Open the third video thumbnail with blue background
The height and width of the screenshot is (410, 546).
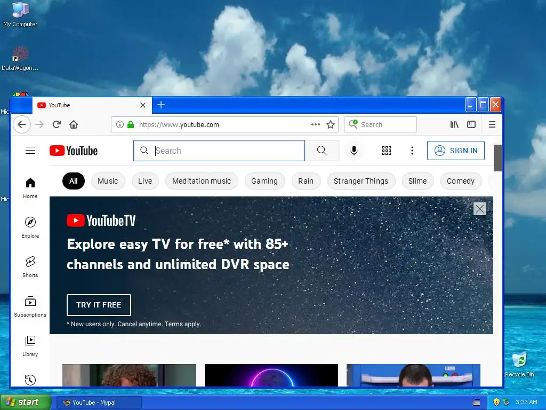pos(413,375)
